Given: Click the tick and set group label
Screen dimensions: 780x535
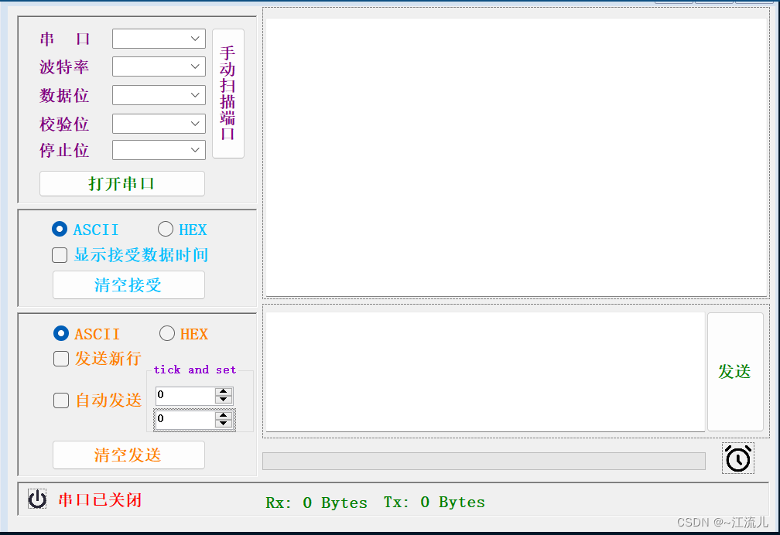Looking at the screenshot, I should pyautogui.click(x=195, y=370).
